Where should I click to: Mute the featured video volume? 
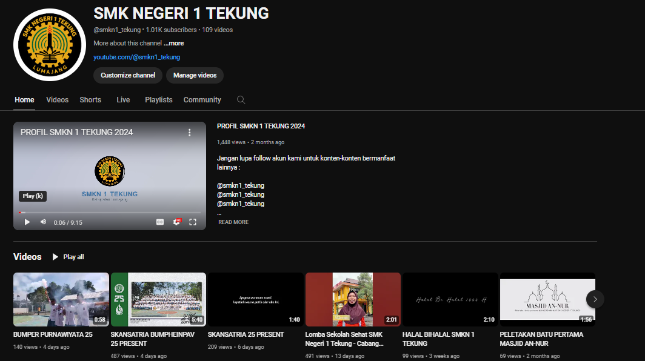click(x=43, y=222)
